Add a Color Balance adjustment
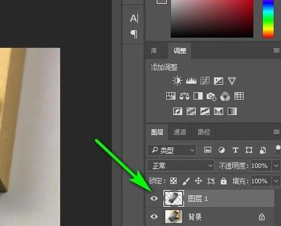 pyautogui.click(x=184, y=96)
